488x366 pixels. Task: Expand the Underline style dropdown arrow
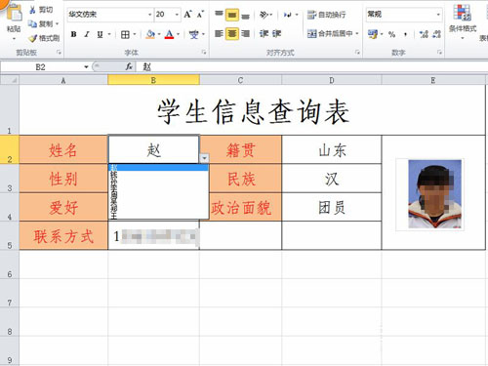tap(109, 34)
